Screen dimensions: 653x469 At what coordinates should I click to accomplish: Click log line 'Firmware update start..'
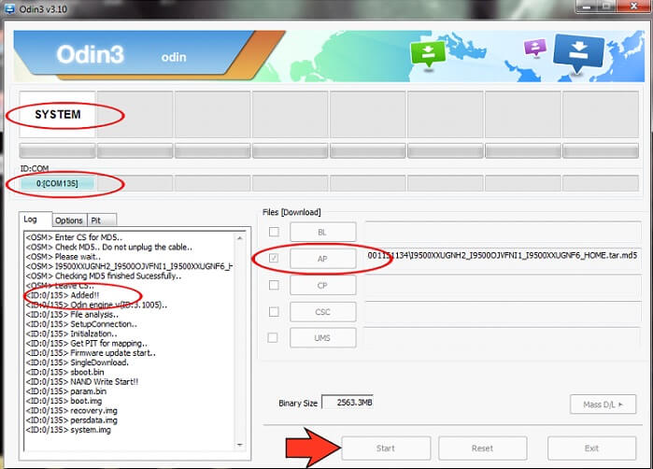(91, 353)
